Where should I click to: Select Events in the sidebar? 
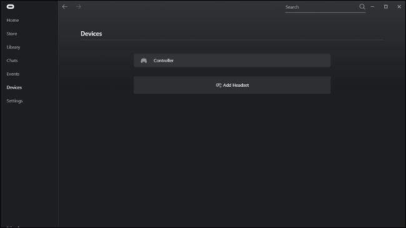pos(13,74)
